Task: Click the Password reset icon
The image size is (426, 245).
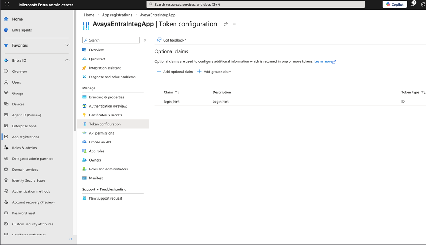Action: [x=6, y=213]
